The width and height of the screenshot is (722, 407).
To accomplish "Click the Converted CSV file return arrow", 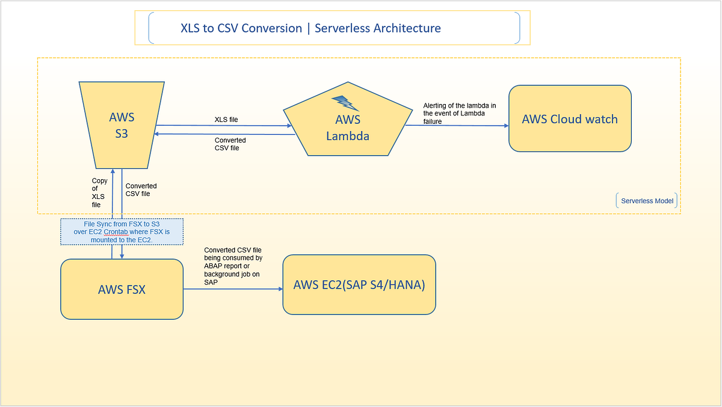I will click(x=223, y=133).
